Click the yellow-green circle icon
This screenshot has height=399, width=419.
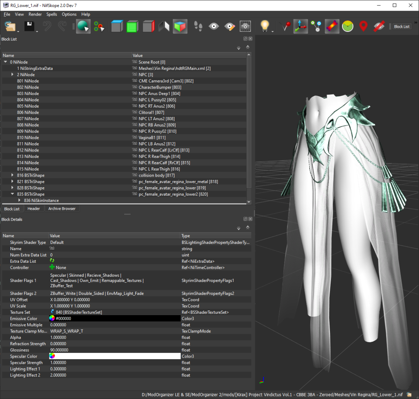point(348,26)
